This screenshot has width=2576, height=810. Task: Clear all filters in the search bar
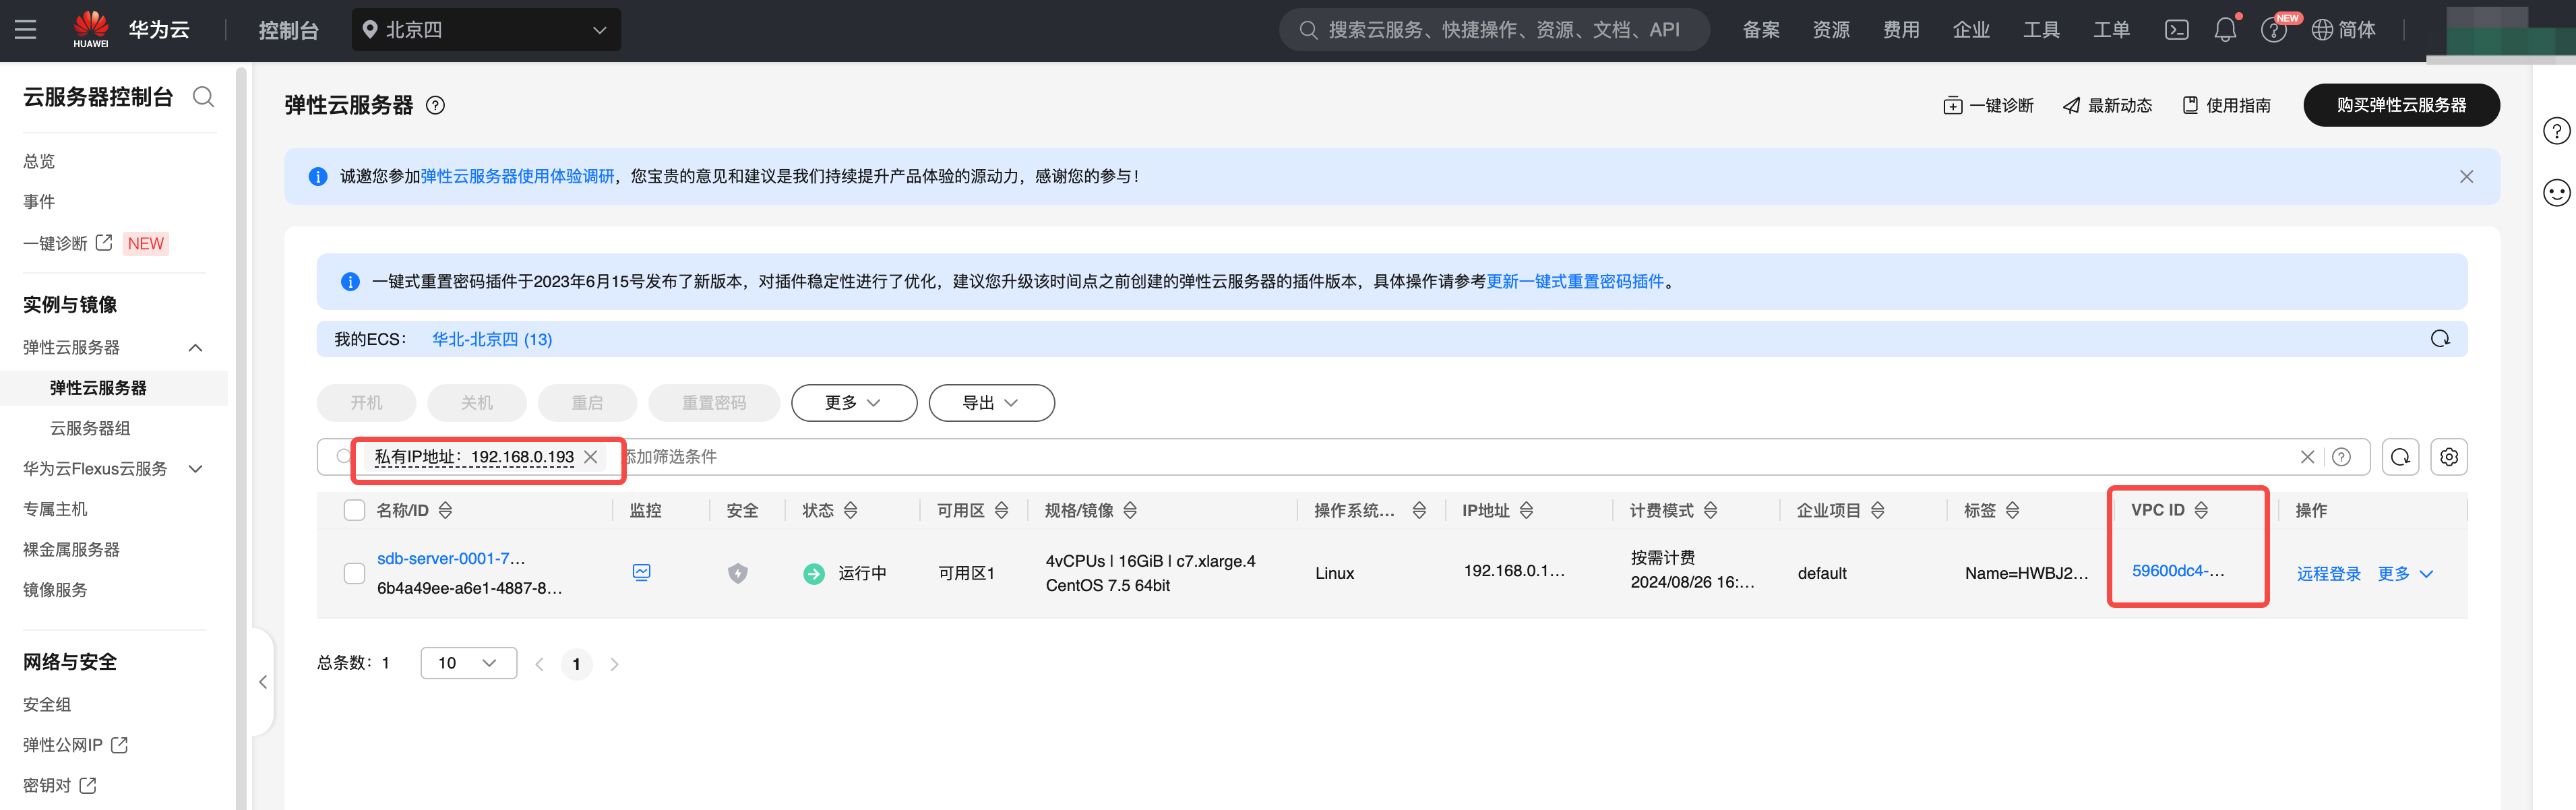click(2307, 457)
